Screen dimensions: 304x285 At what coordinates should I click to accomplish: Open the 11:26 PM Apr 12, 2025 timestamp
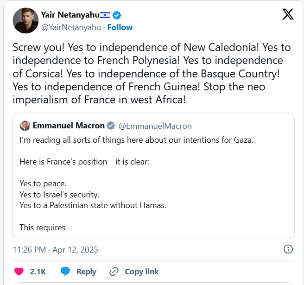point(56,250)
